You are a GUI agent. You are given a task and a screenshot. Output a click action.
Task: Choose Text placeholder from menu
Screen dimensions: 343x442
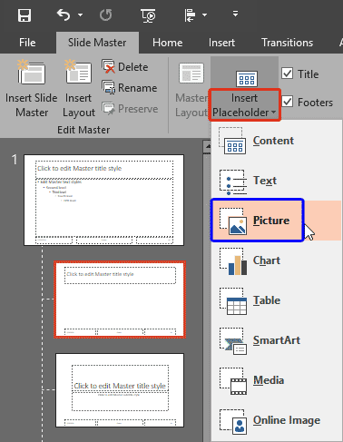pos(277,181)
